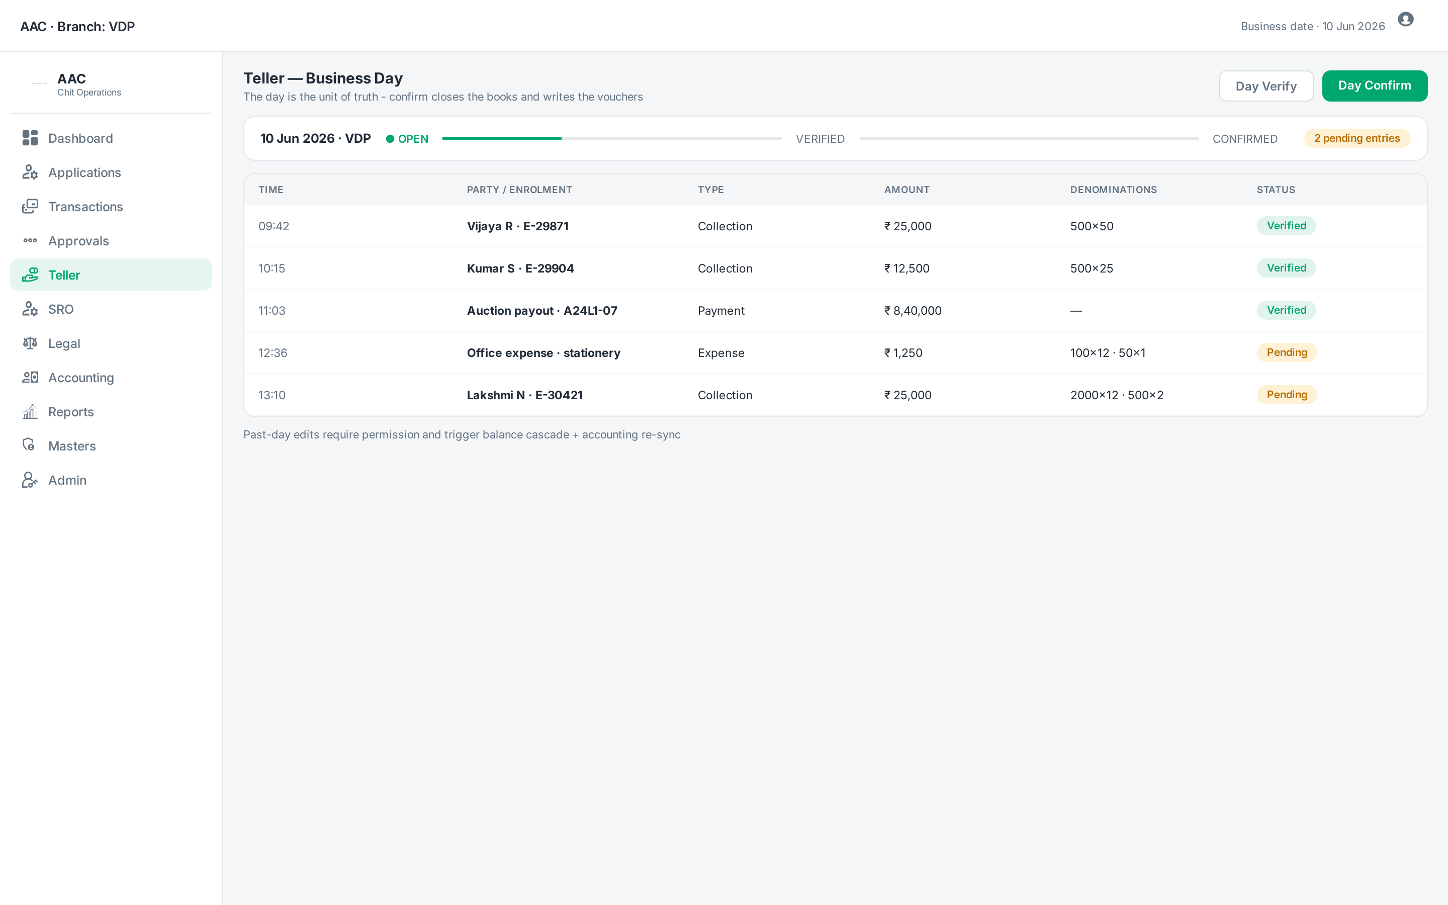Click the AMOUNT column header
The height and width of the screenshot is (905, 1448).
907,190
